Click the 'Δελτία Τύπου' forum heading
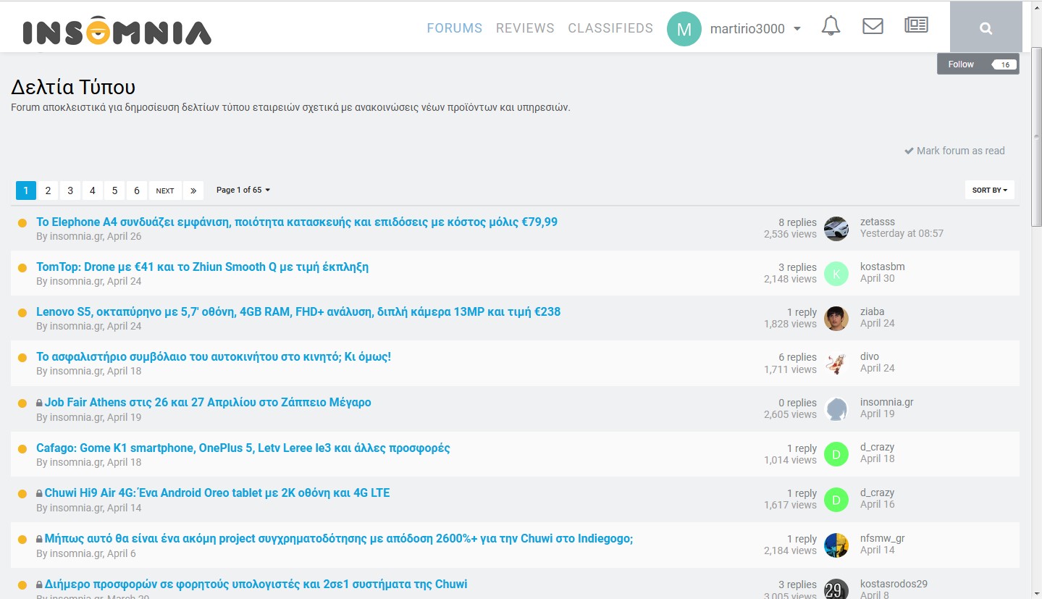The image size is (1042, 599). click(x=73, y=87)
